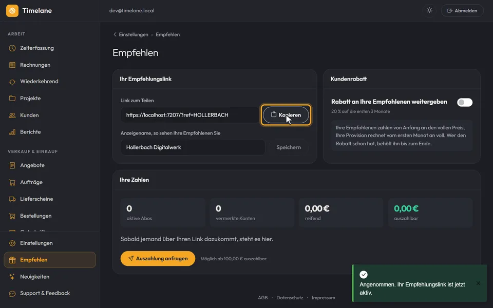The width and height of the screenshot is (493, 308).
Task: Focus the referral link field
Action: click(x=190, y=115)
